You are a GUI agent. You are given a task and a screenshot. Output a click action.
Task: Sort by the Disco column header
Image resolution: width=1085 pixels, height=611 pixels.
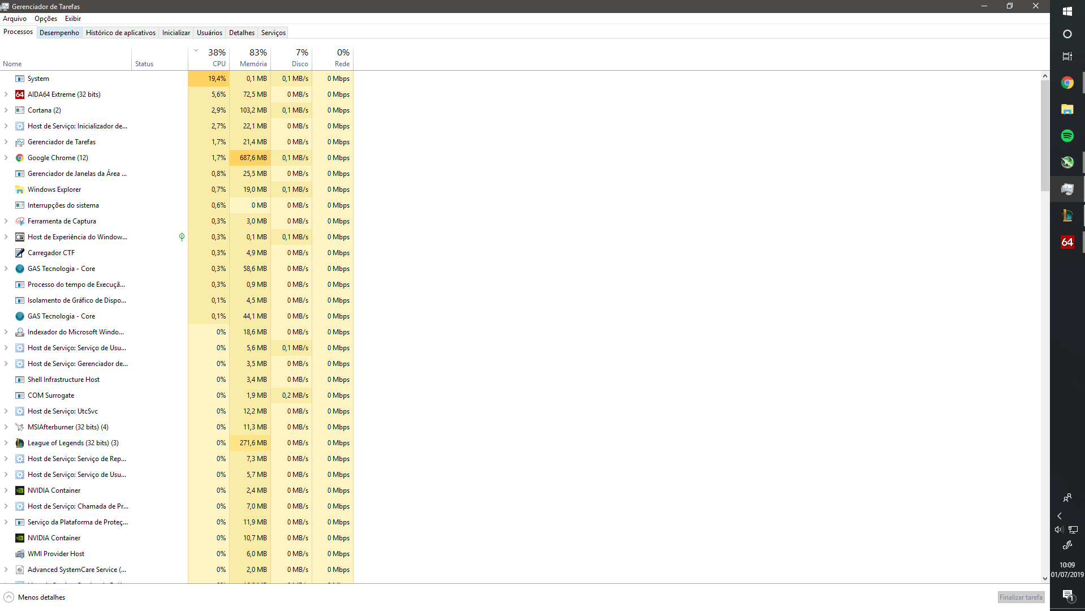click(x=291, y=58)
